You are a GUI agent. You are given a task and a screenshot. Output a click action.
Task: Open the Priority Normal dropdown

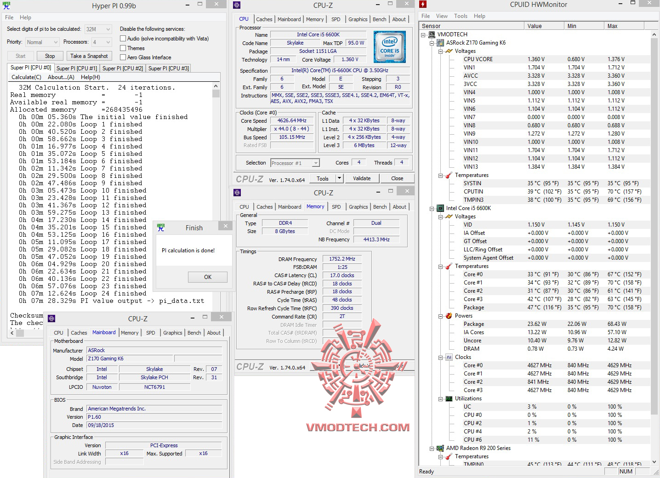(42, 42)
